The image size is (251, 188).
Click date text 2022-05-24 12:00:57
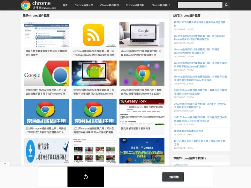click(x=184, y=135)
